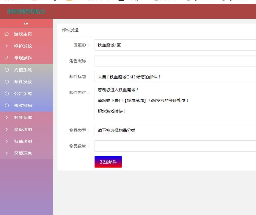Open the 物品类型 category dropdown

pos(175,130)
